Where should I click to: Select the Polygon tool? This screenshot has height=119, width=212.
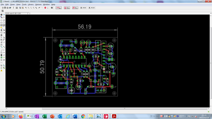[x=4, y=55]
